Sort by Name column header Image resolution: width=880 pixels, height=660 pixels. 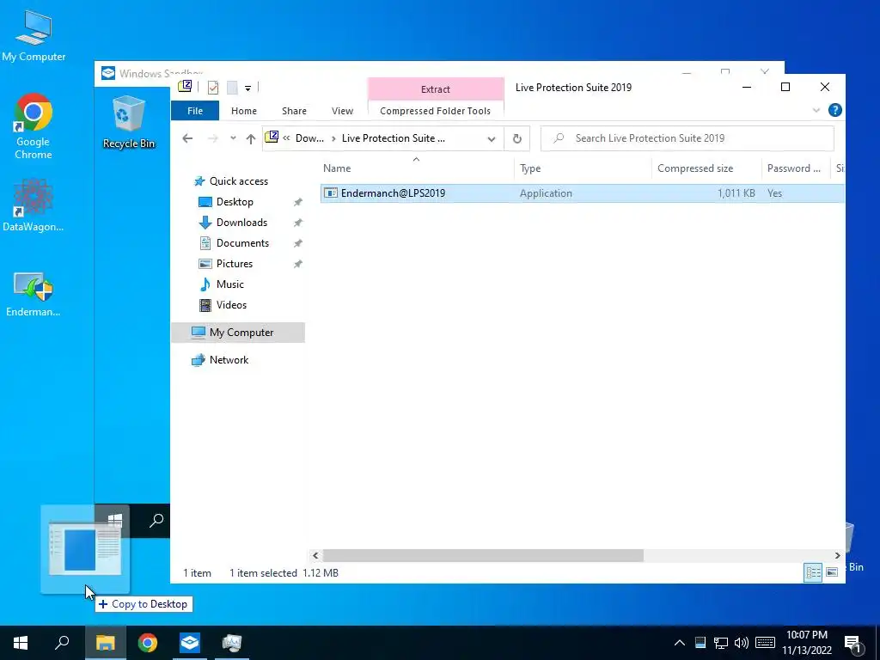(417, 168)
